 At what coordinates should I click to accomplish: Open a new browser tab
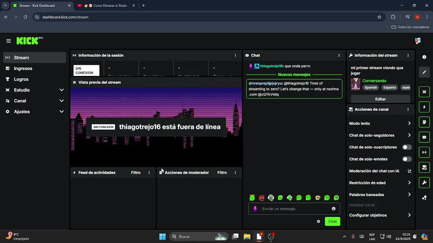point(143,5)
